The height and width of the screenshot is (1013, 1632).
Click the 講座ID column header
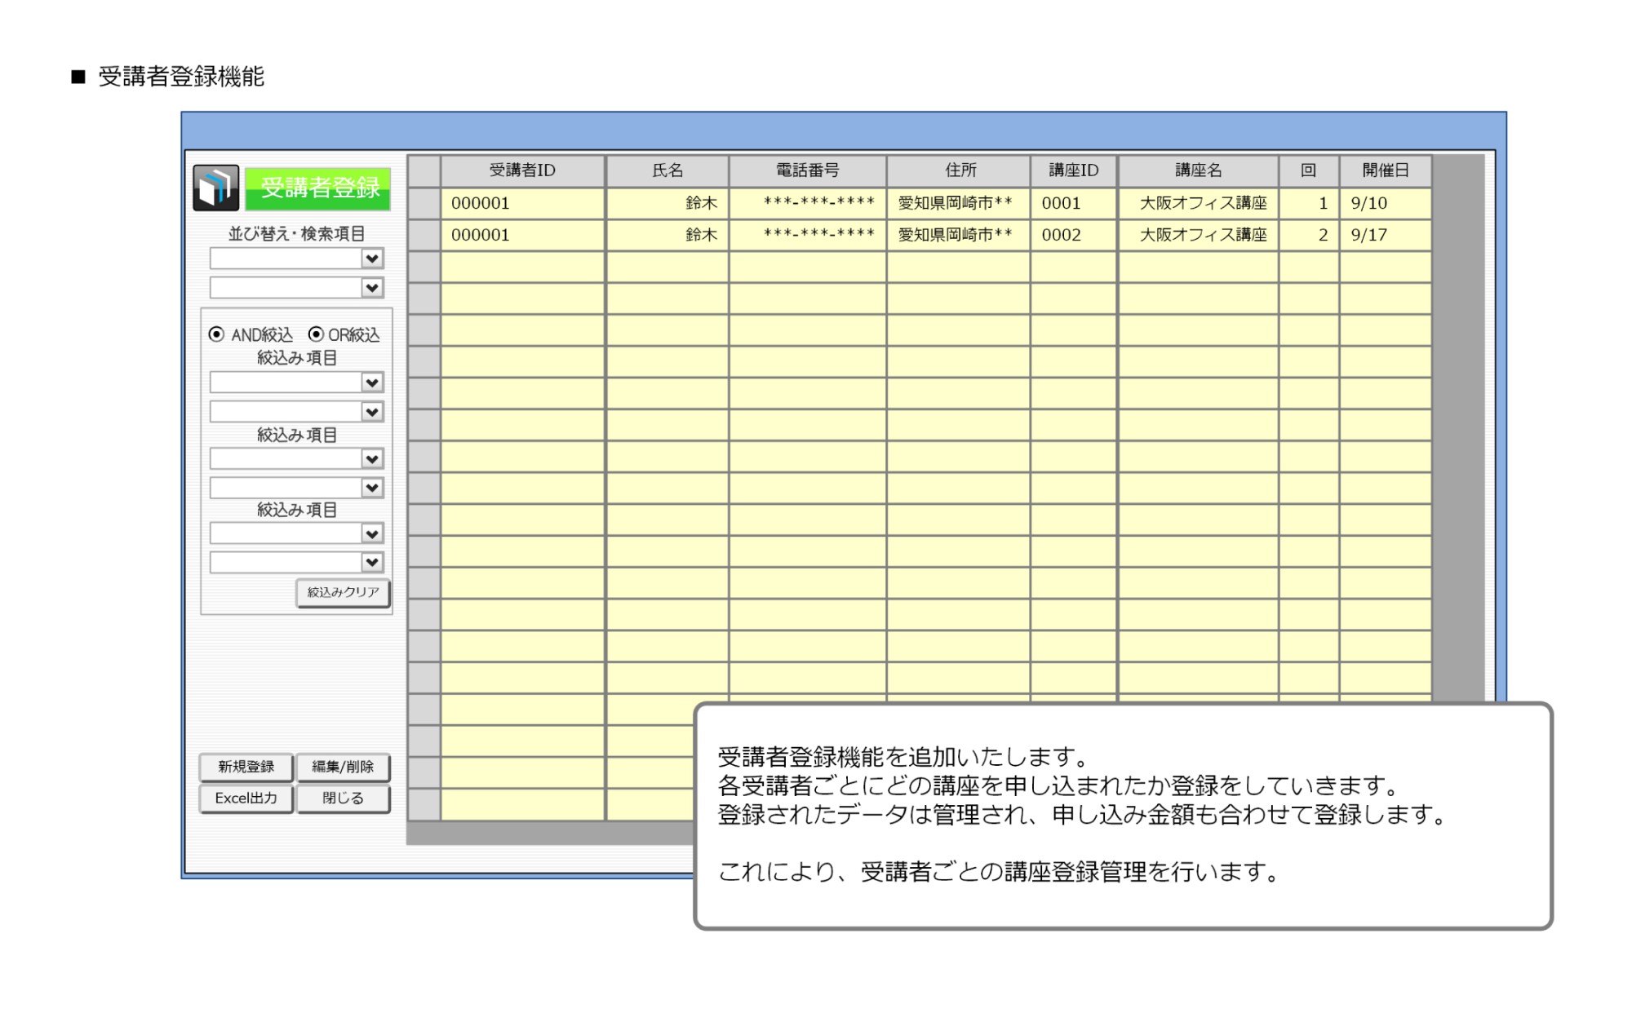[1074, 170]
